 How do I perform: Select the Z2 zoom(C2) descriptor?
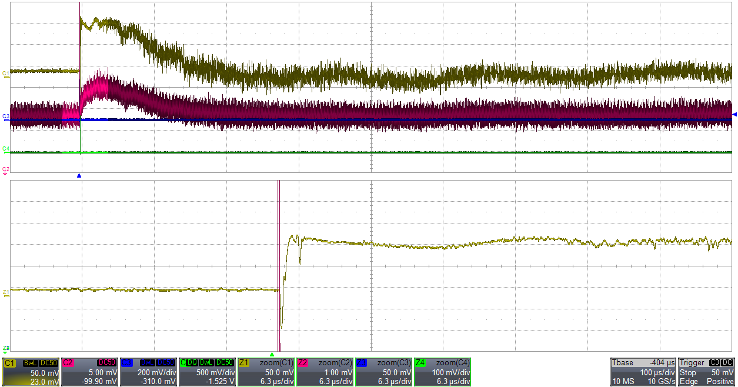tap(325, 372)
